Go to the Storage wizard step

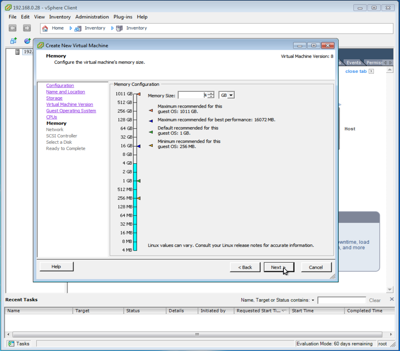54,98
